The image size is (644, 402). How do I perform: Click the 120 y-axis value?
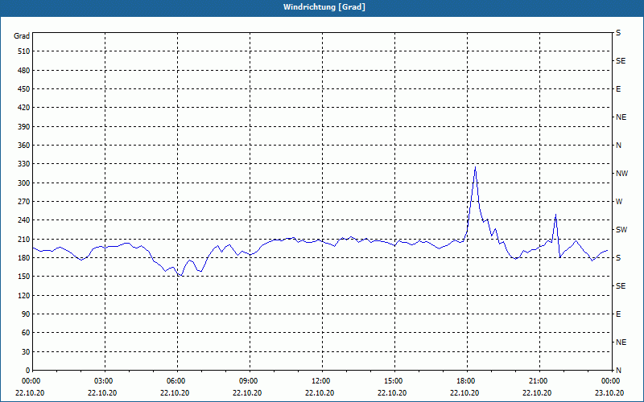24,295
